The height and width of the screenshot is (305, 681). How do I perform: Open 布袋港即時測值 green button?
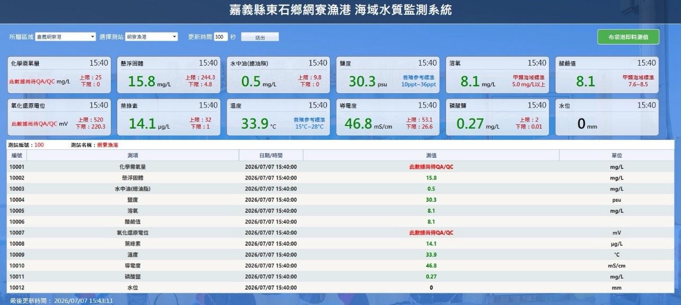tap(628, 37)
